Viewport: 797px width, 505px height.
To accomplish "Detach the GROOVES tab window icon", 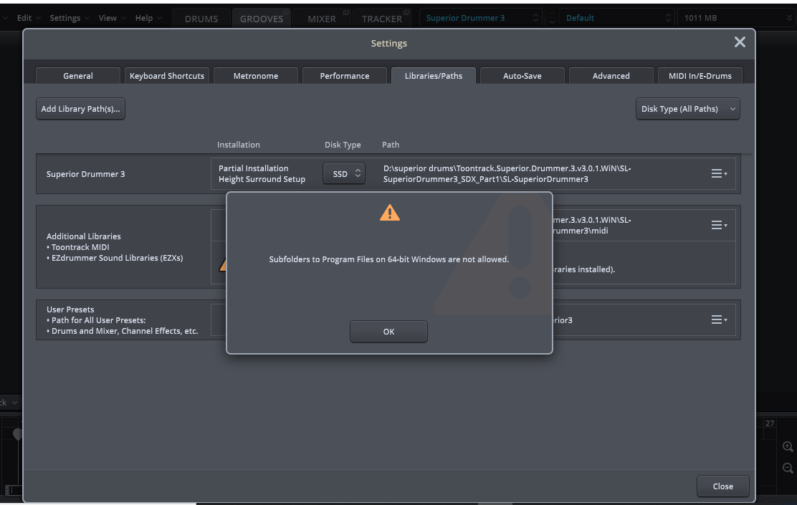I will [x=286, y=12].
